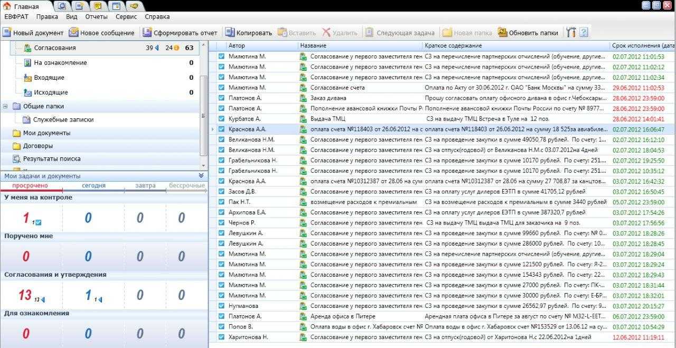Collapse the Мои задачи и документы panel

point(201,176)
